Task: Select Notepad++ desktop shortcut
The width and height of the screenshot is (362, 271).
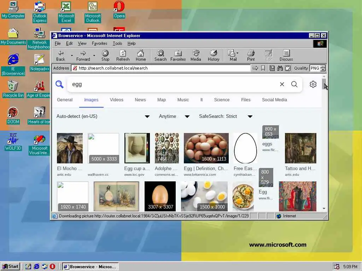Action: [40, 63]
